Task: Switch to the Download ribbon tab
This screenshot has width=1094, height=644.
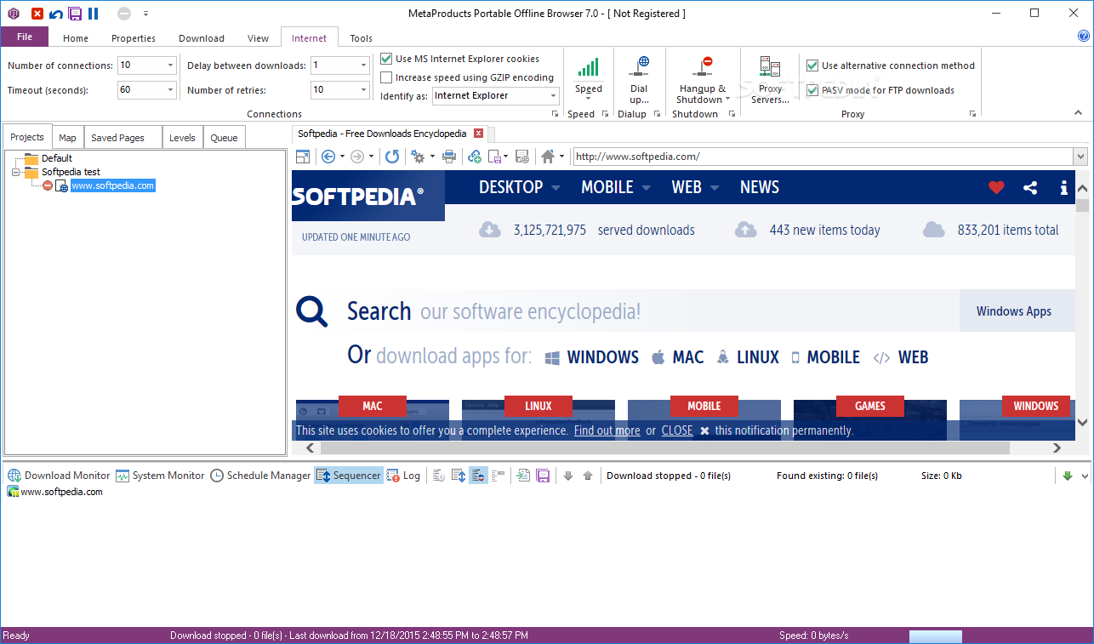Action: 202,38
